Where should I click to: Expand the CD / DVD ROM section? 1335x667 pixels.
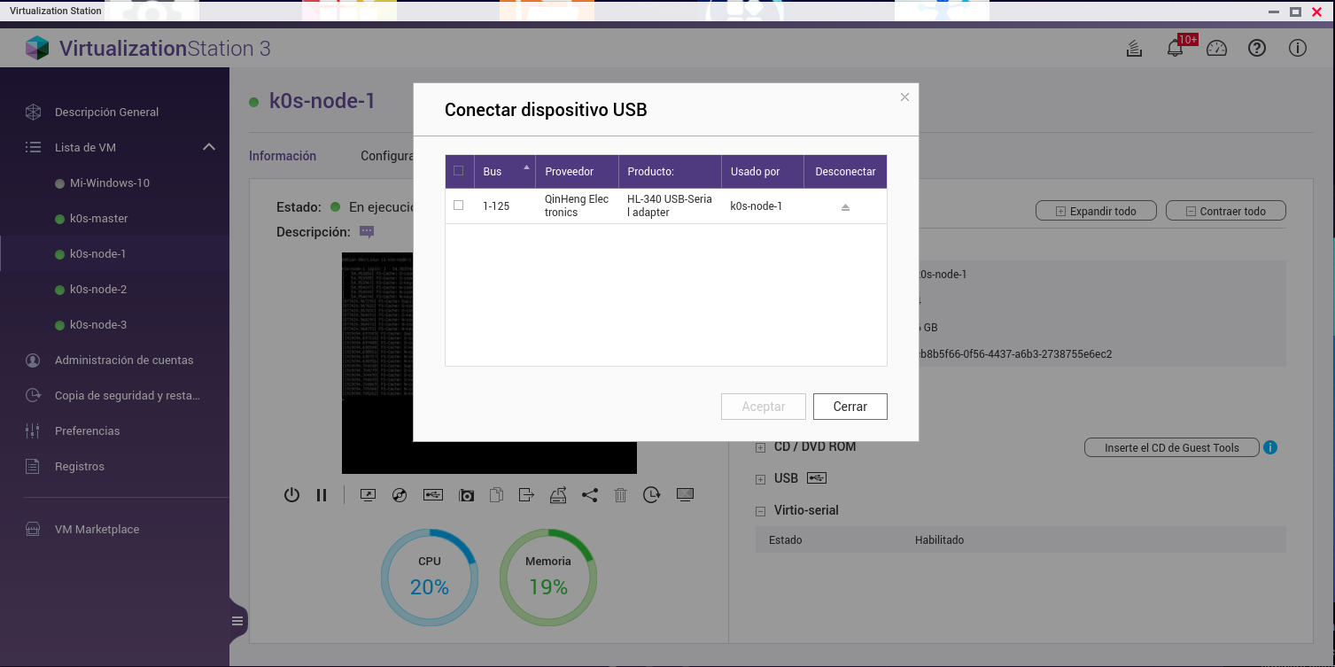(x=760, y=447)
